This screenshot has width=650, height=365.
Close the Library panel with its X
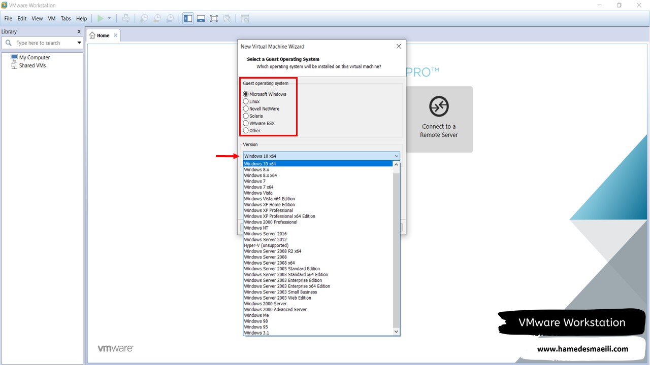pyautogui.click(x=79, y=31)
